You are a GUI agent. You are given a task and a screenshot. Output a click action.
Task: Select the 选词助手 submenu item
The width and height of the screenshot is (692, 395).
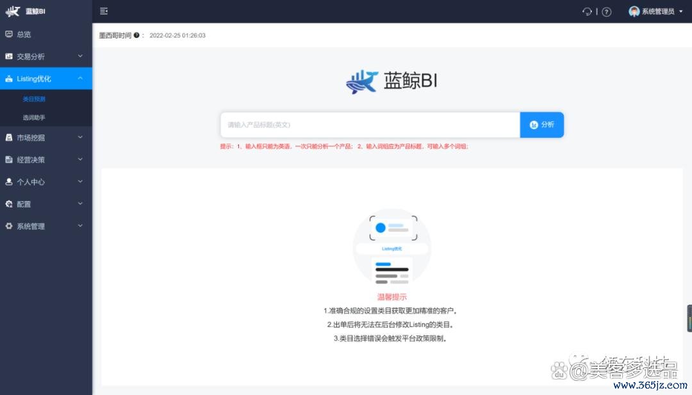34,118
